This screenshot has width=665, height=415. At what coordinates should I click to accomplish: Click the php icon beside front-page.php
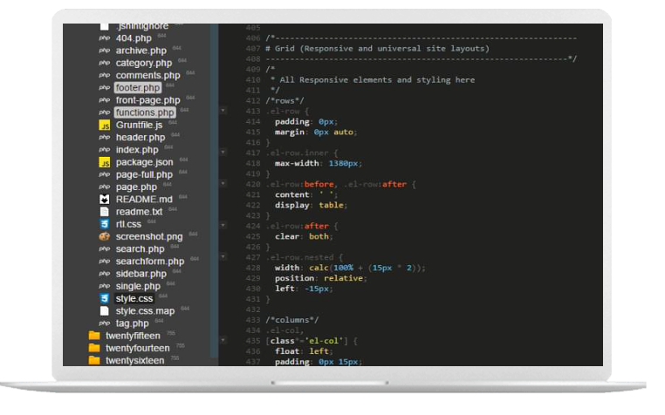tap(105, 100)
